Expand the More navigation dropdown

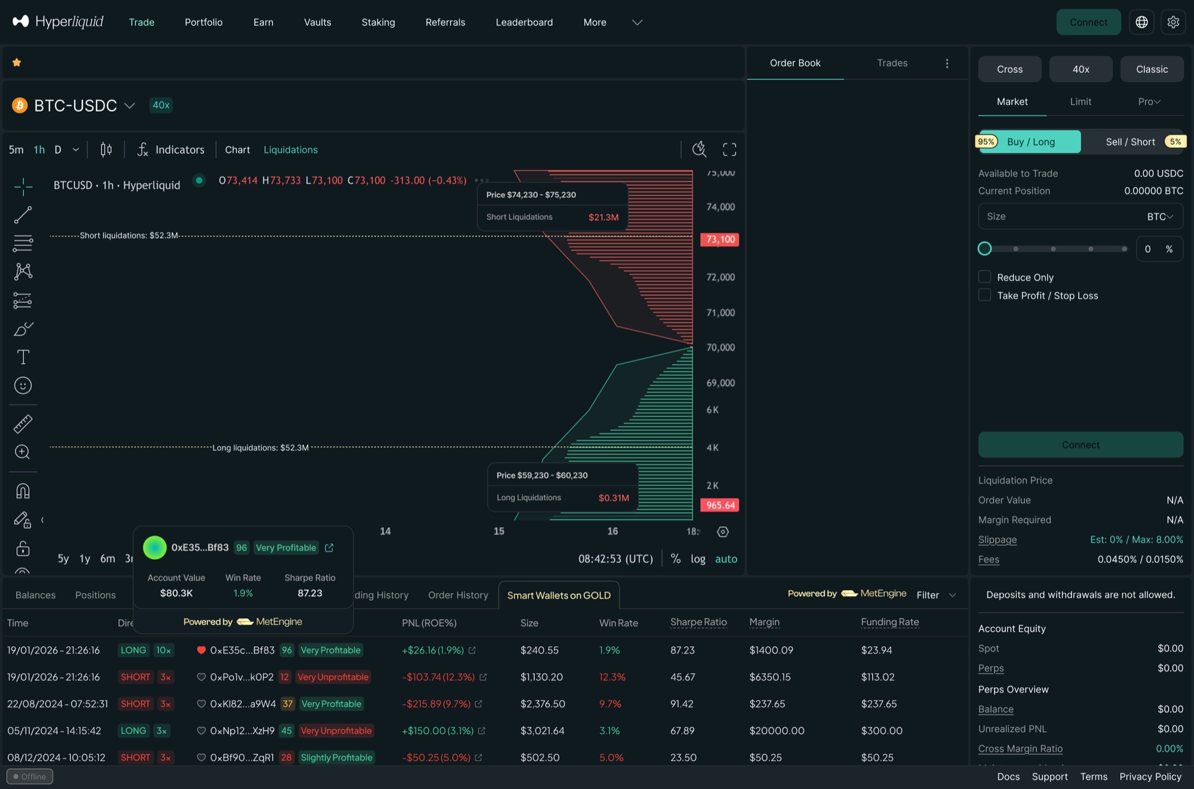637,22
